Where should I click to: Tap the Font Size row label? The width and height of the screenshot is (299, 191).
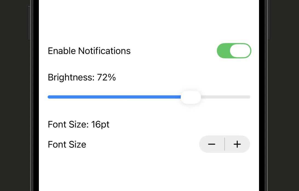67,144
